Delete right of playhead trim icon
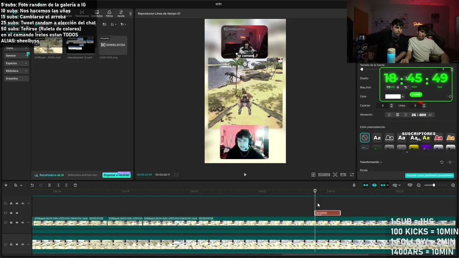 point(67,185)
